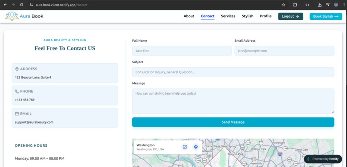Click the Send Message button
This screenshot has width=347, height=167.
click(233, 122)
